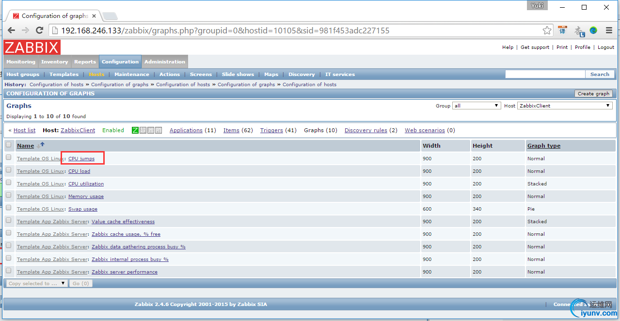Viewport: 620px width, 321px height.
Task: Check the CPU jumps row checkbox
Action: point(8,157)
